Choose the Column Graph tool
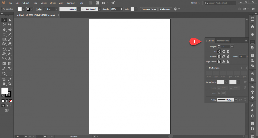 (x=10, y=74)
